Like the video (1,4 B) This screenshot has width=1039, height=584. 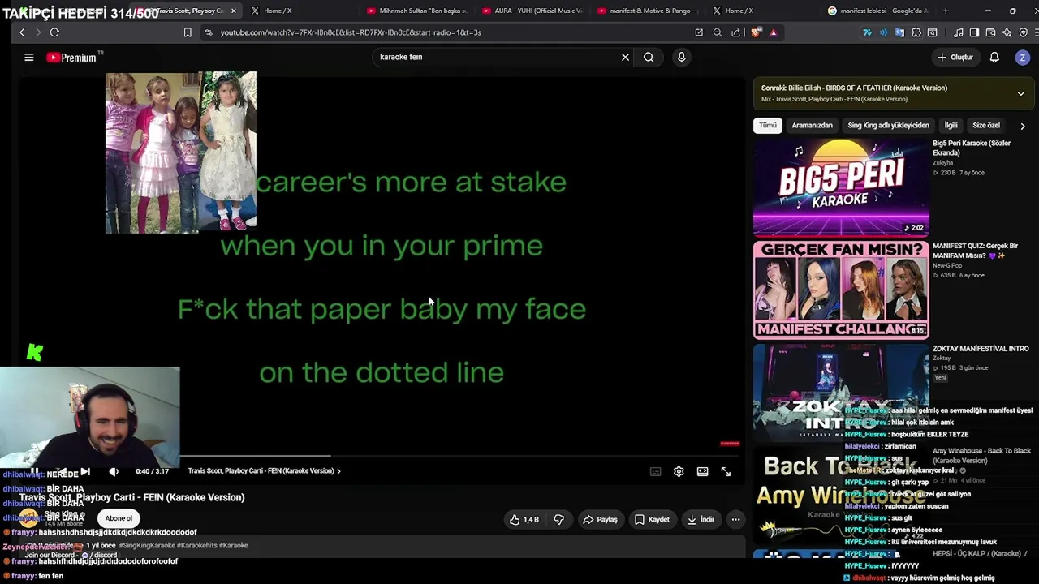(524, 519)
